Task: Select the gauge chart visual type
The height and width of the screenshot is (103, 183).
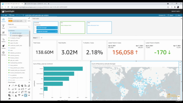Action: [16, 86]
